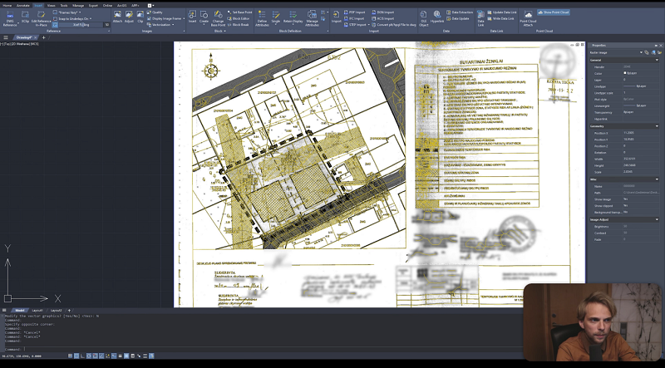This screenshot has height=368, width=665.
Task: Click Point Cloud Attach icon
Action: coord(527,18)
